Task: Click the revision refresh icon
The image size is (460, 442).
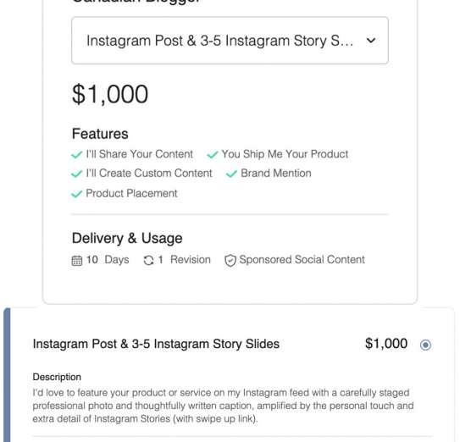Action: (x=149, y=260)
